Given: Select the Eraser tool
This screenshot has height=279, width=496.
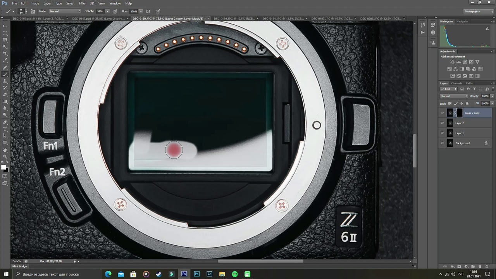Looking at the screenshot, I should click(5, 94).
